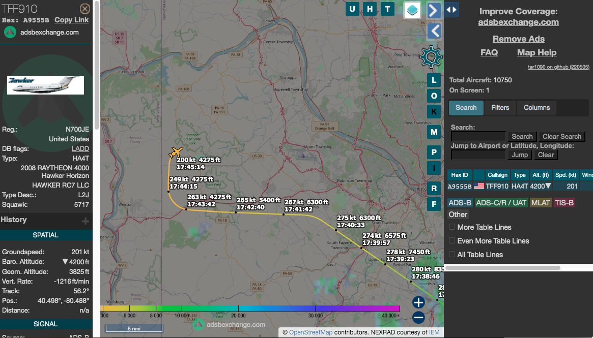Toggle TIS-B source filter

click(x=564, y=203)
